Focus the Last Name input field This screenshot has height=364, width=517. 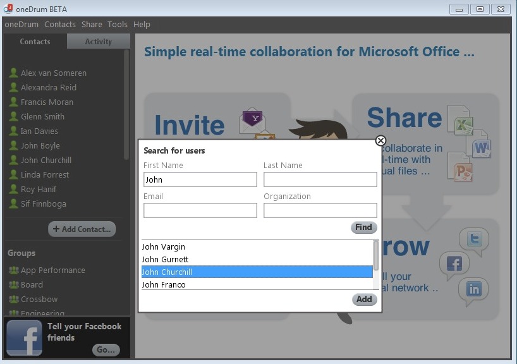(320, 179)
